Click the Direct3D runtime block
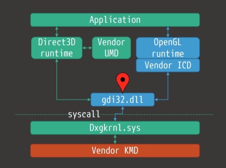This screenshot has width=226, height=168. point(56,48)
